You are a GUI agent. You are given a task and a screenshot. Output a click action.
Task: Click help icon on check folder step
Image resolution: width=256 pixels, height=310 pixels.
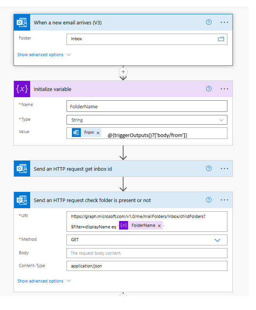[x=209, y=200]
